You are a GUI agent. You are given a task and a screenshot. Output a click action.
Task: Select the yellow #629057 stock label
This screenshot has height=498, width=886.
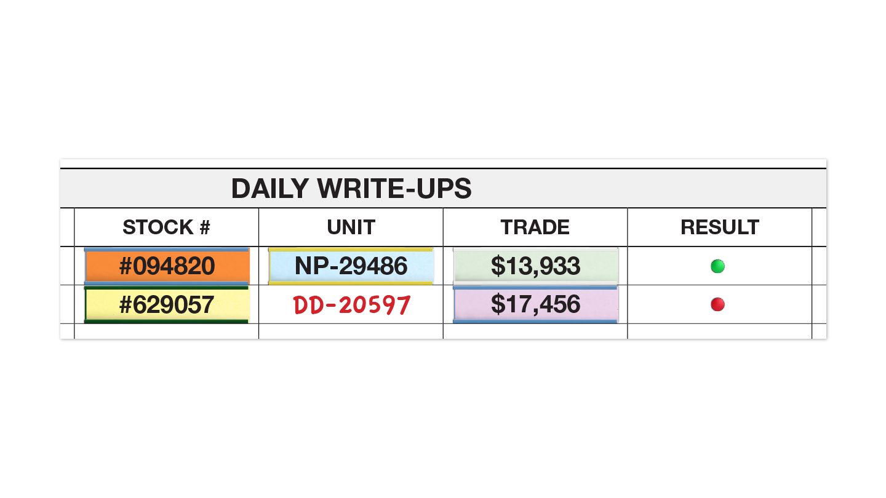point(167,304)
